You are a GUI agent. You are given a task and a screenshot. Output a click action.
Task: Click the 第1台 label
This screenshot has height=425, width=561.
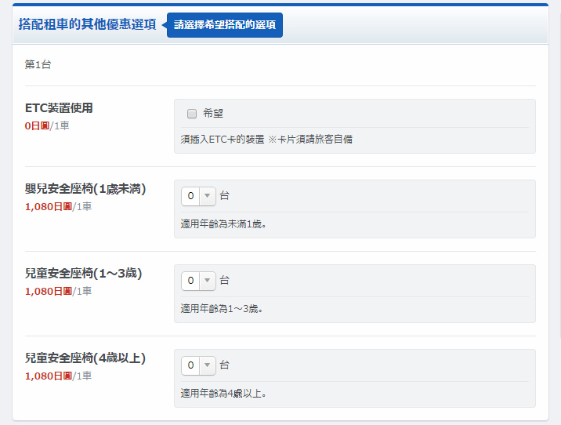coord(38,64)
